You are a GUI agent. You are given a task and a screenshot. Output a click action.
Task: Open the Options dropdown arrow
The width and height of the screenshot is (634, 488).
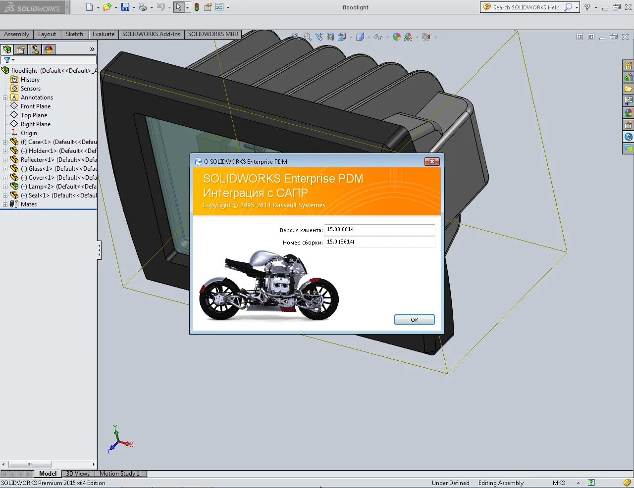point(228,7)
